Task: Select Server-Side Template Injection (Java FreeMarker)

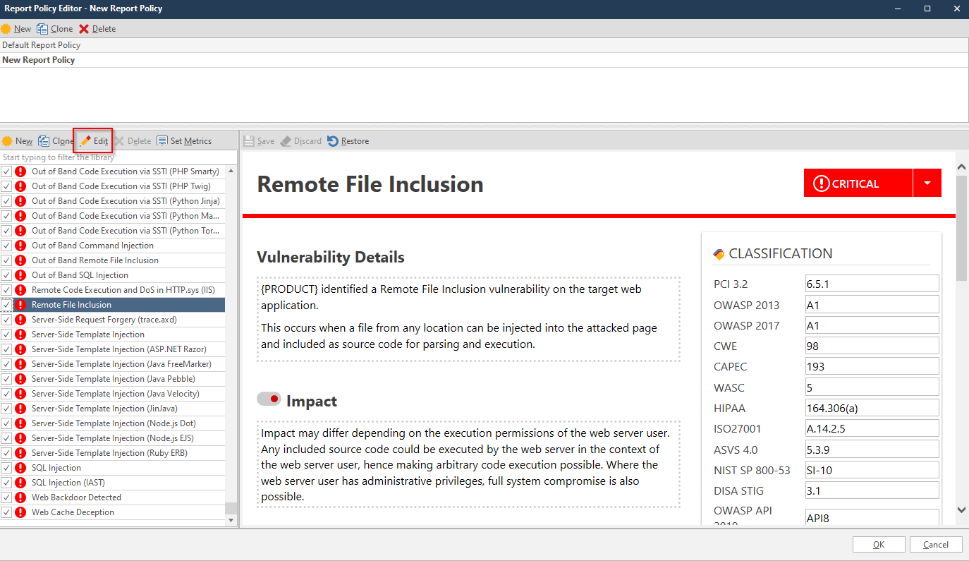Action: point(112,364)
